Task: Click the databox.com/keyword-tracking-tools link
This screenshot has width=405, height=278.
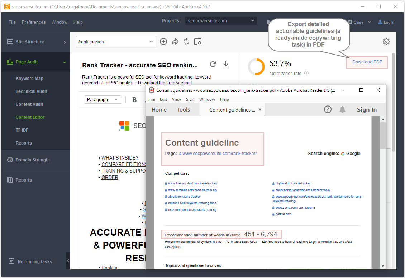Action: (192, 203)
